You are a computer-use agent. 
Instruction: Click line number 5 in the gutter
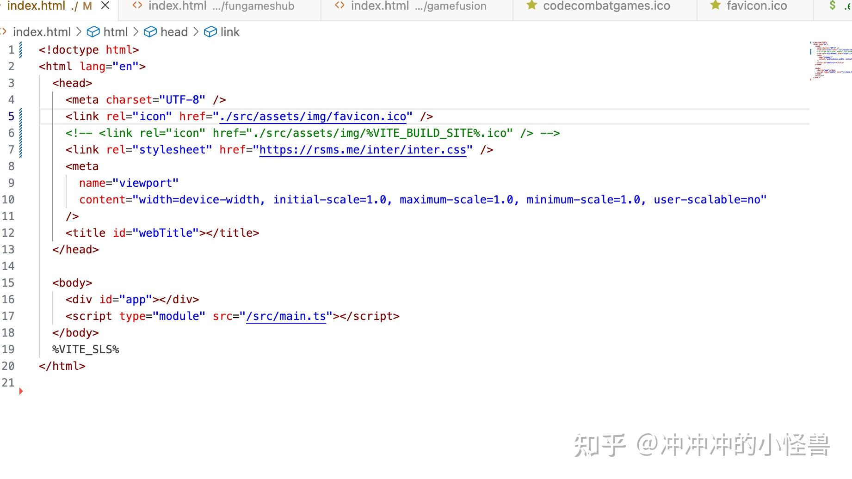11,116
